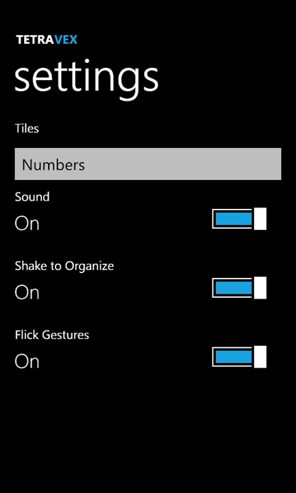Click the settings page heading
The height and width of the screenshot is (493, 296).
pos(86,79)
